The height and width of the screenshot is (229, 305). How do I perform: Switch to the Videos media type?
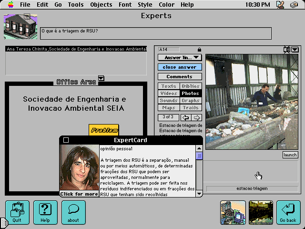(x=169, y=94)
